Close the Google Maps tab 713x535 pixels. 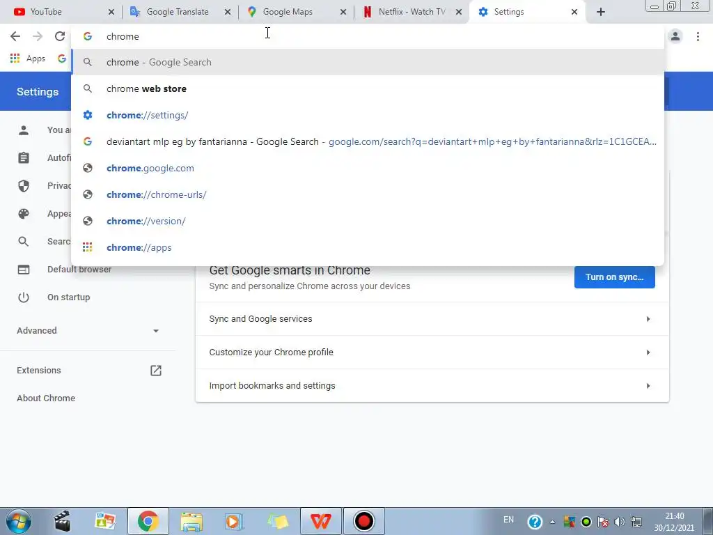click(x=343, y=12)
